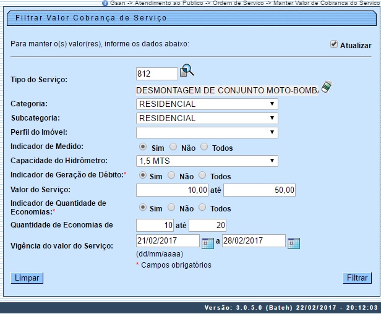Select Todos for Indicador de Geração de Débito
Viewport: 381px width, 314px height.
[x=203, y=176]
